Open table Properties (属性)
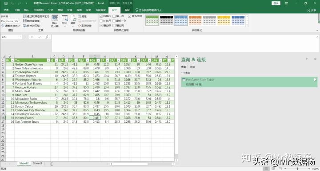Screen dimensions: 320x171 pos(82,16)
